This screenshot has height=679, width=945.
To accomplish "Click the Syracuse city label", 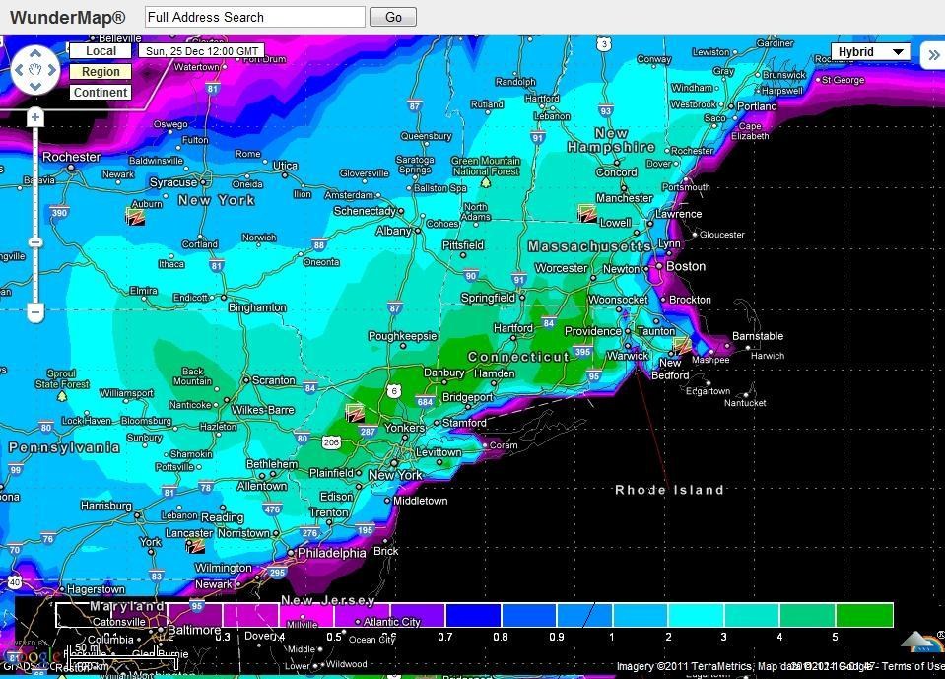I will [173, 182].
